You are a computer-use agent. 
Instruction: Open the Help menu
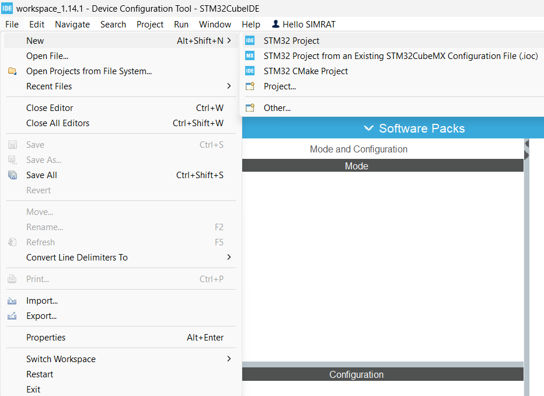251,25
